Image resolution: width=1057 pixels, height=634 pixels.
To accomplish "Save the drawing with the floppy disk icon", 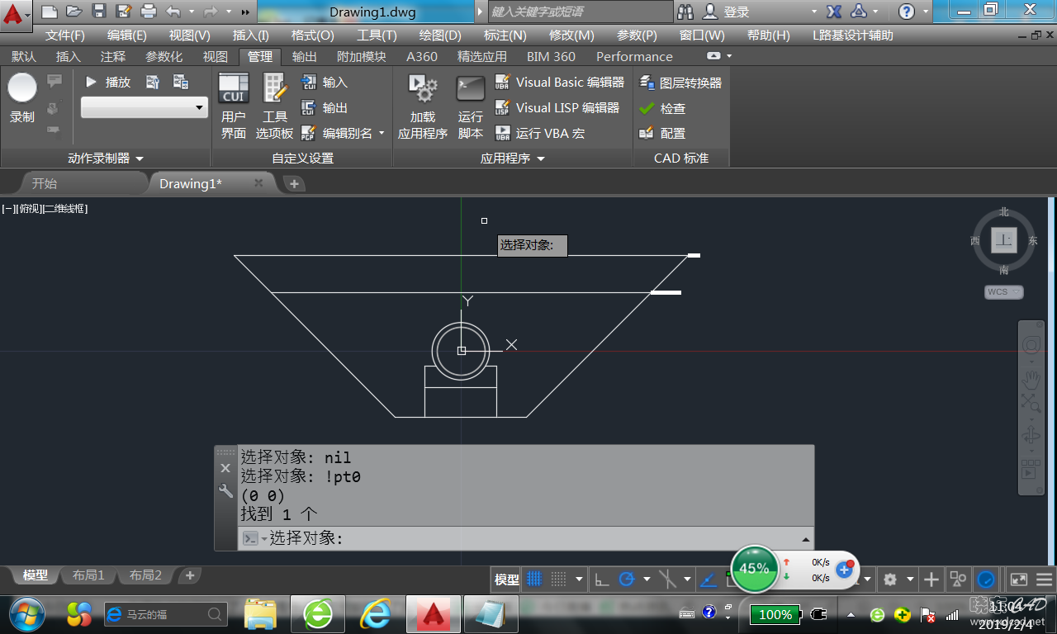I will (x=99, y=12).
